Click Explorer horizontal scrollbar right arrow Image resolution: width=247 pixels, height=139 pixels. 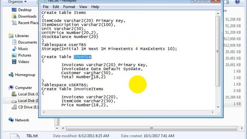pyautogui.click(x=242, y=128)
